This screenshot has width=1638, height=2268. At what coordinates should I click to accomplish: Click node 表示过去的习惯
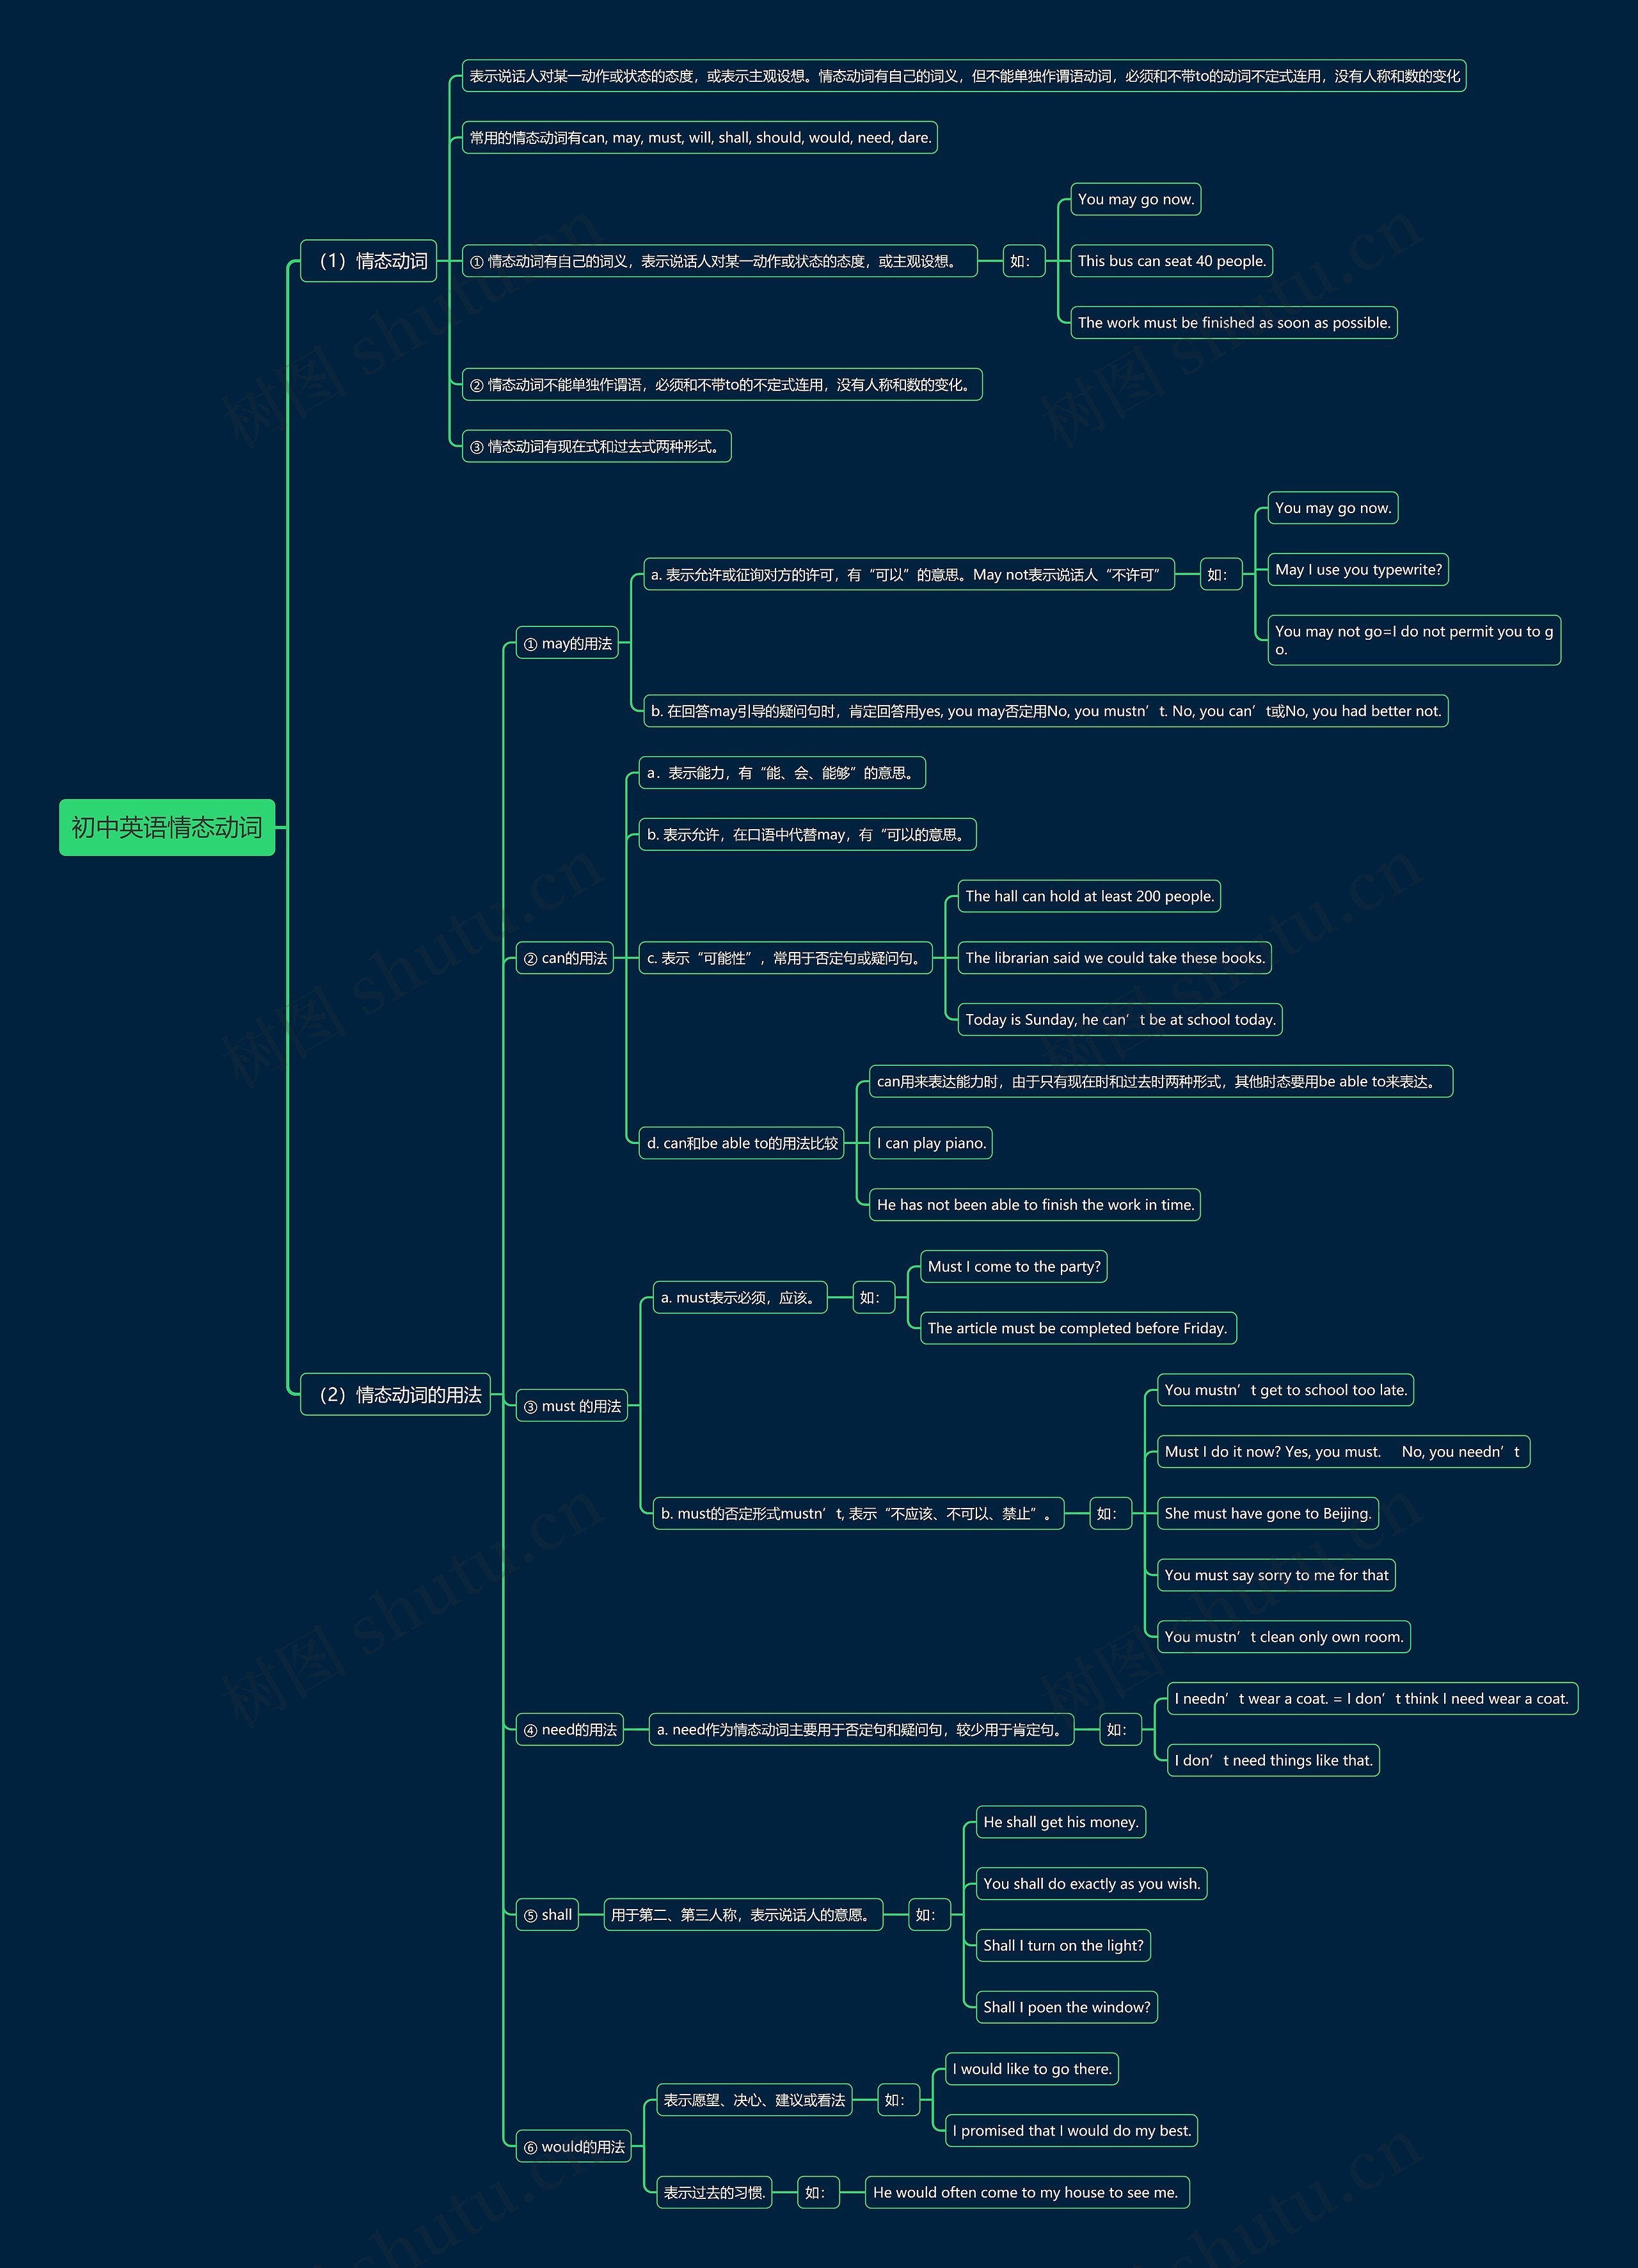pos(714,2193)
